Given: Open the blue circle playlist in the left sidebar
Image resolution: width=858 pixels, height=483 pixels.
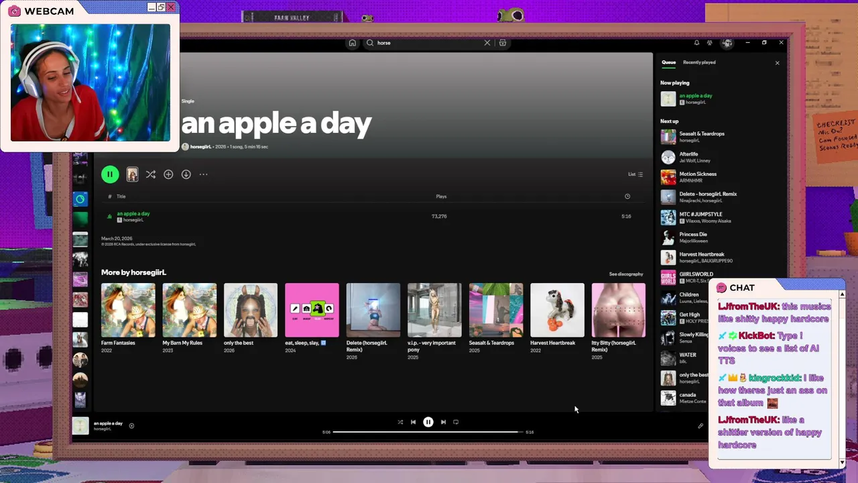Looking at the screenshot, I should (x=80, y=199).
